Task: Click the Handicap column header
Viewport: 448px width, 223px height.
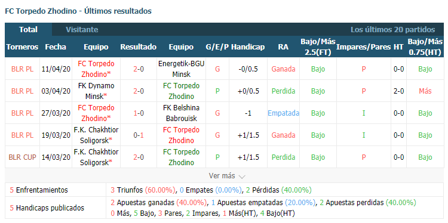Action: tap(248, 47)
